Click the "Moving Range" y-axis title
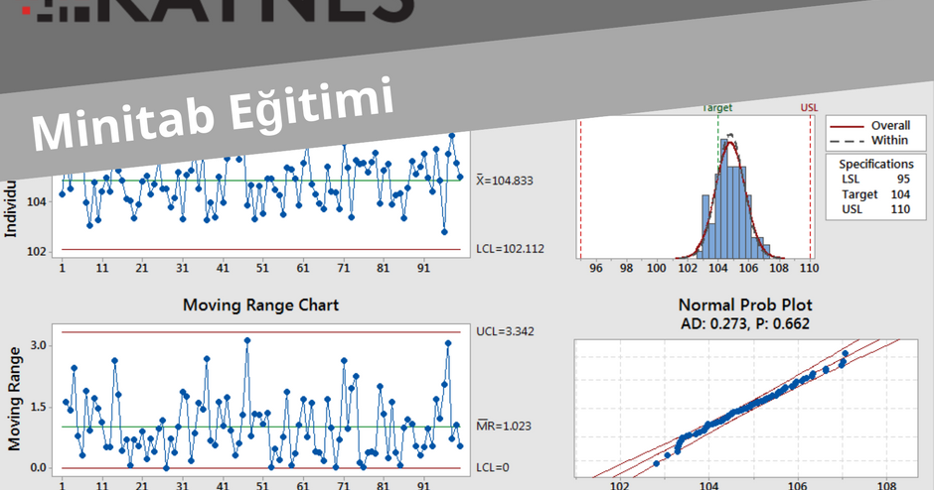The width and height of the screenshot is (934, 490). [14, 399]
